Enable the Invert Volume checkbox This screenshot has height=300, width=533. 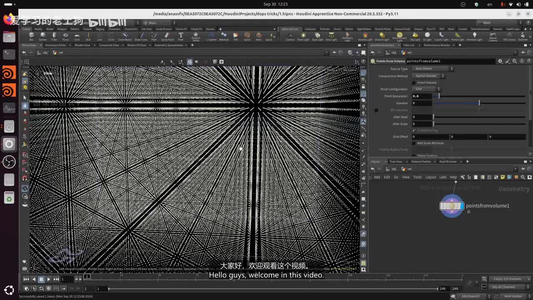[x=414, y=82]
